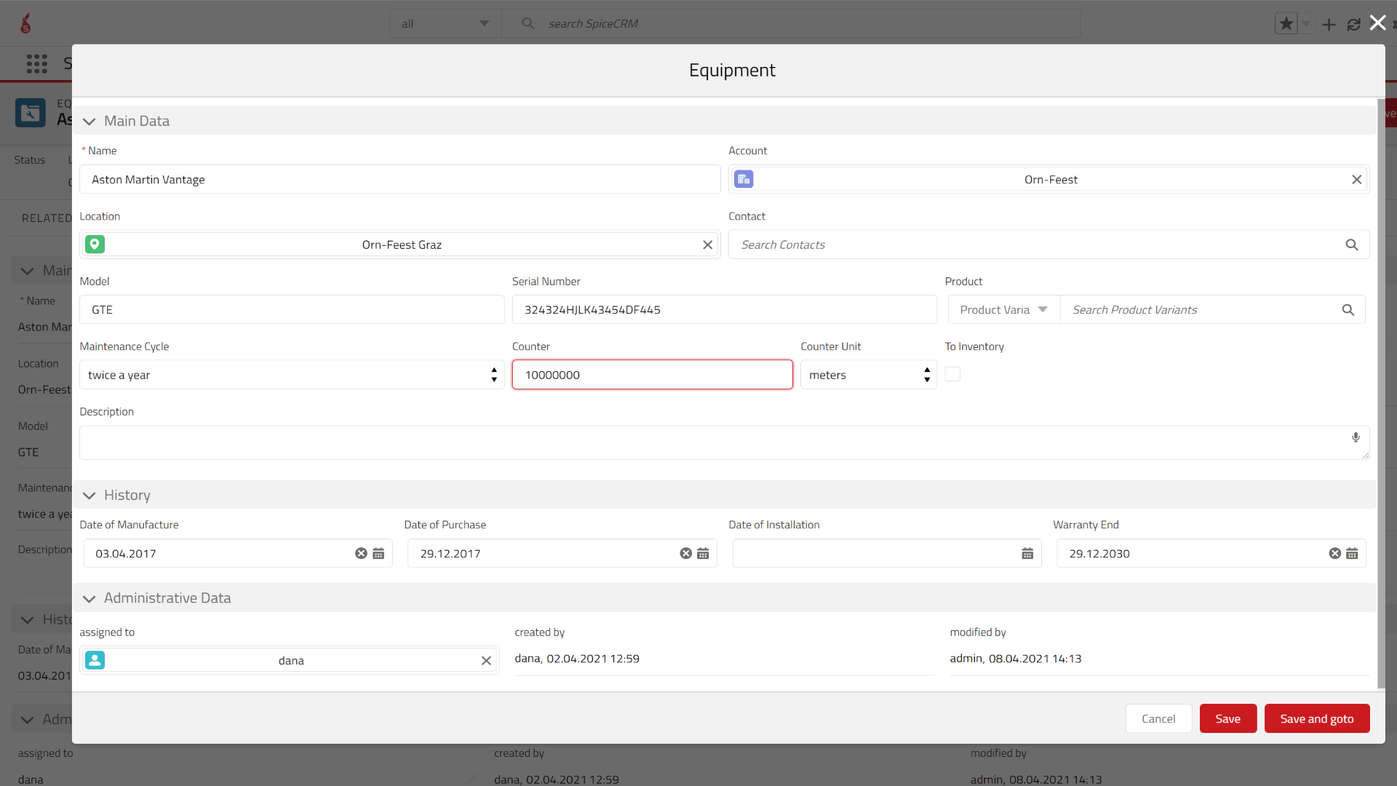Clear the Date of Purchase value

tap(685, 554)
